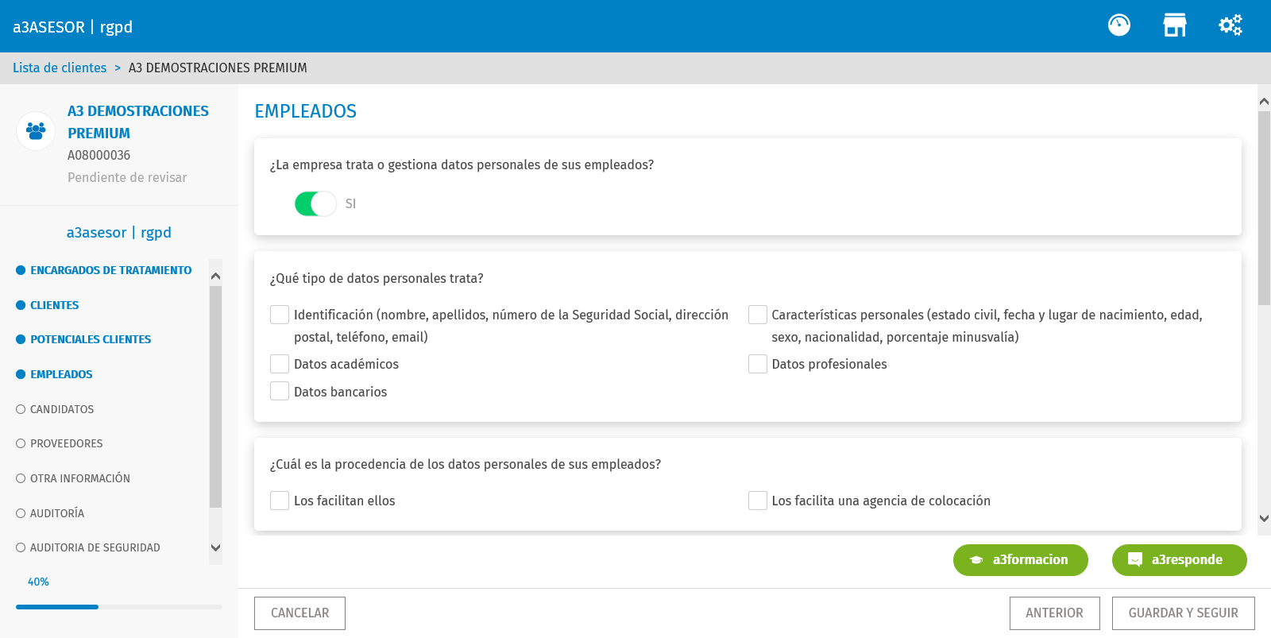Screen dimensions: 1271x638
Task: Click main panel scroll up arrow
Action: (1264, 102)
